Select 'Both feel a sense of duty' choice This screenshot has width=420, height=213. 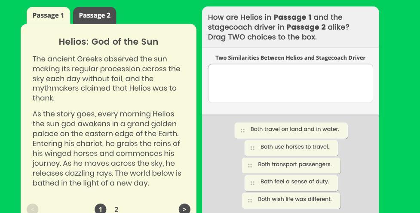click(295, 182)
